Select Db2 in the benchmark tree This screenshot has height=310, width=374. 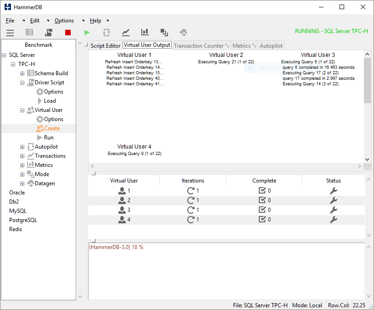click(x=14, y=202)
